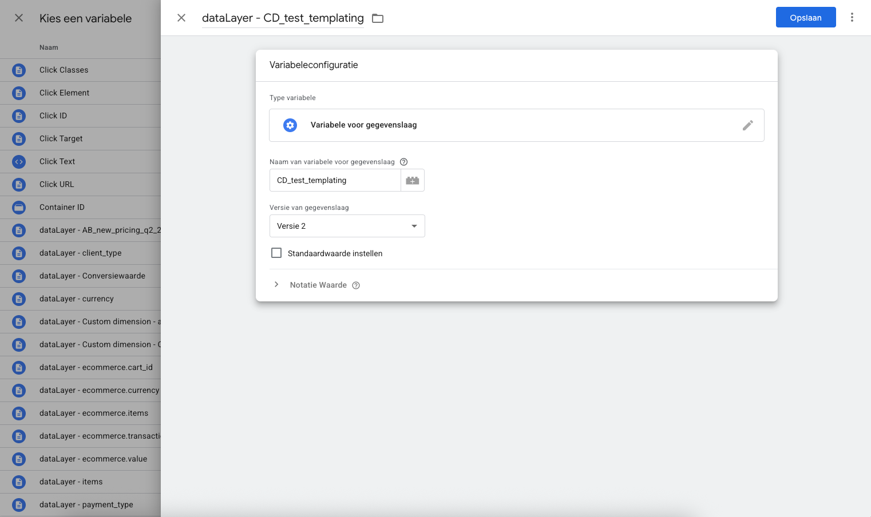The height and width of the screenshot is (517, 871).
Task: Open the Versie 2 dropdown
Action: click(x=347, y=226)
